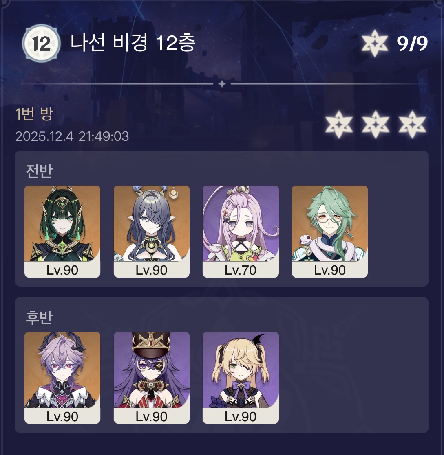Click the 전반 first-half label

pos(39,171)
